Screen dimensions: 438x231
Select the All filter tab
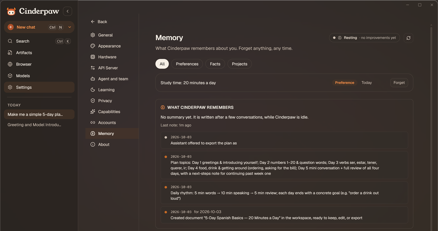(162, 64)
